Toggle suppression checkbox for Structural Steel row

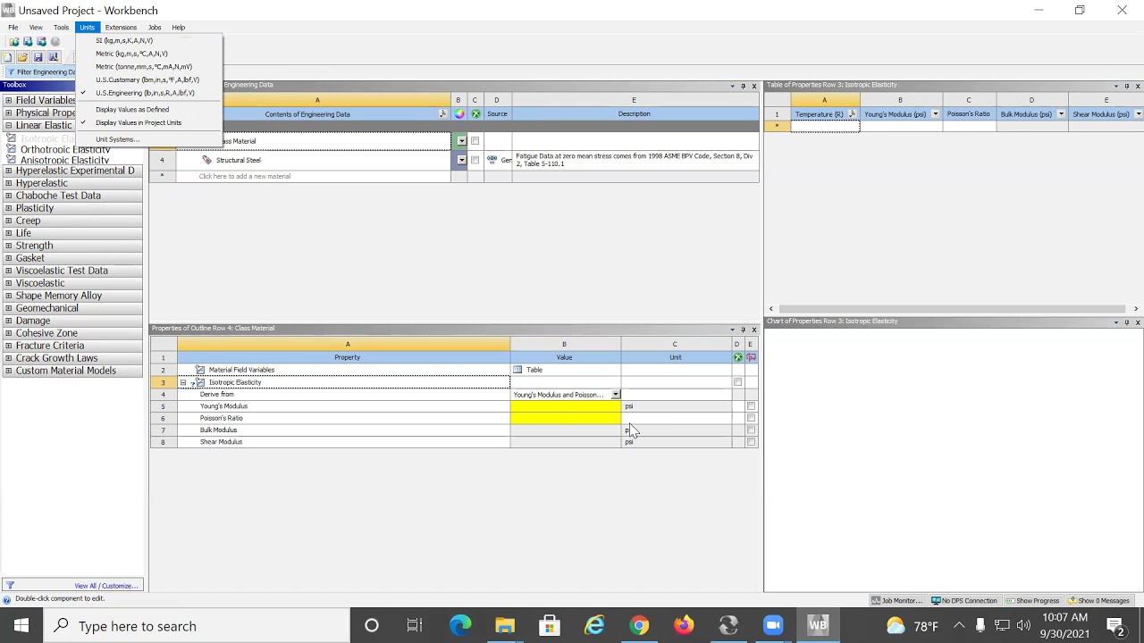475,160
